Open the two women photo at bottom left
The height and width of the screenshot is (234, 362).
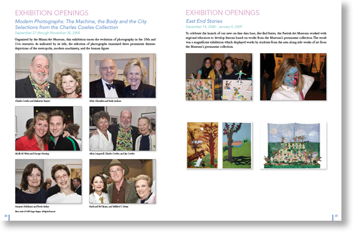48,182
